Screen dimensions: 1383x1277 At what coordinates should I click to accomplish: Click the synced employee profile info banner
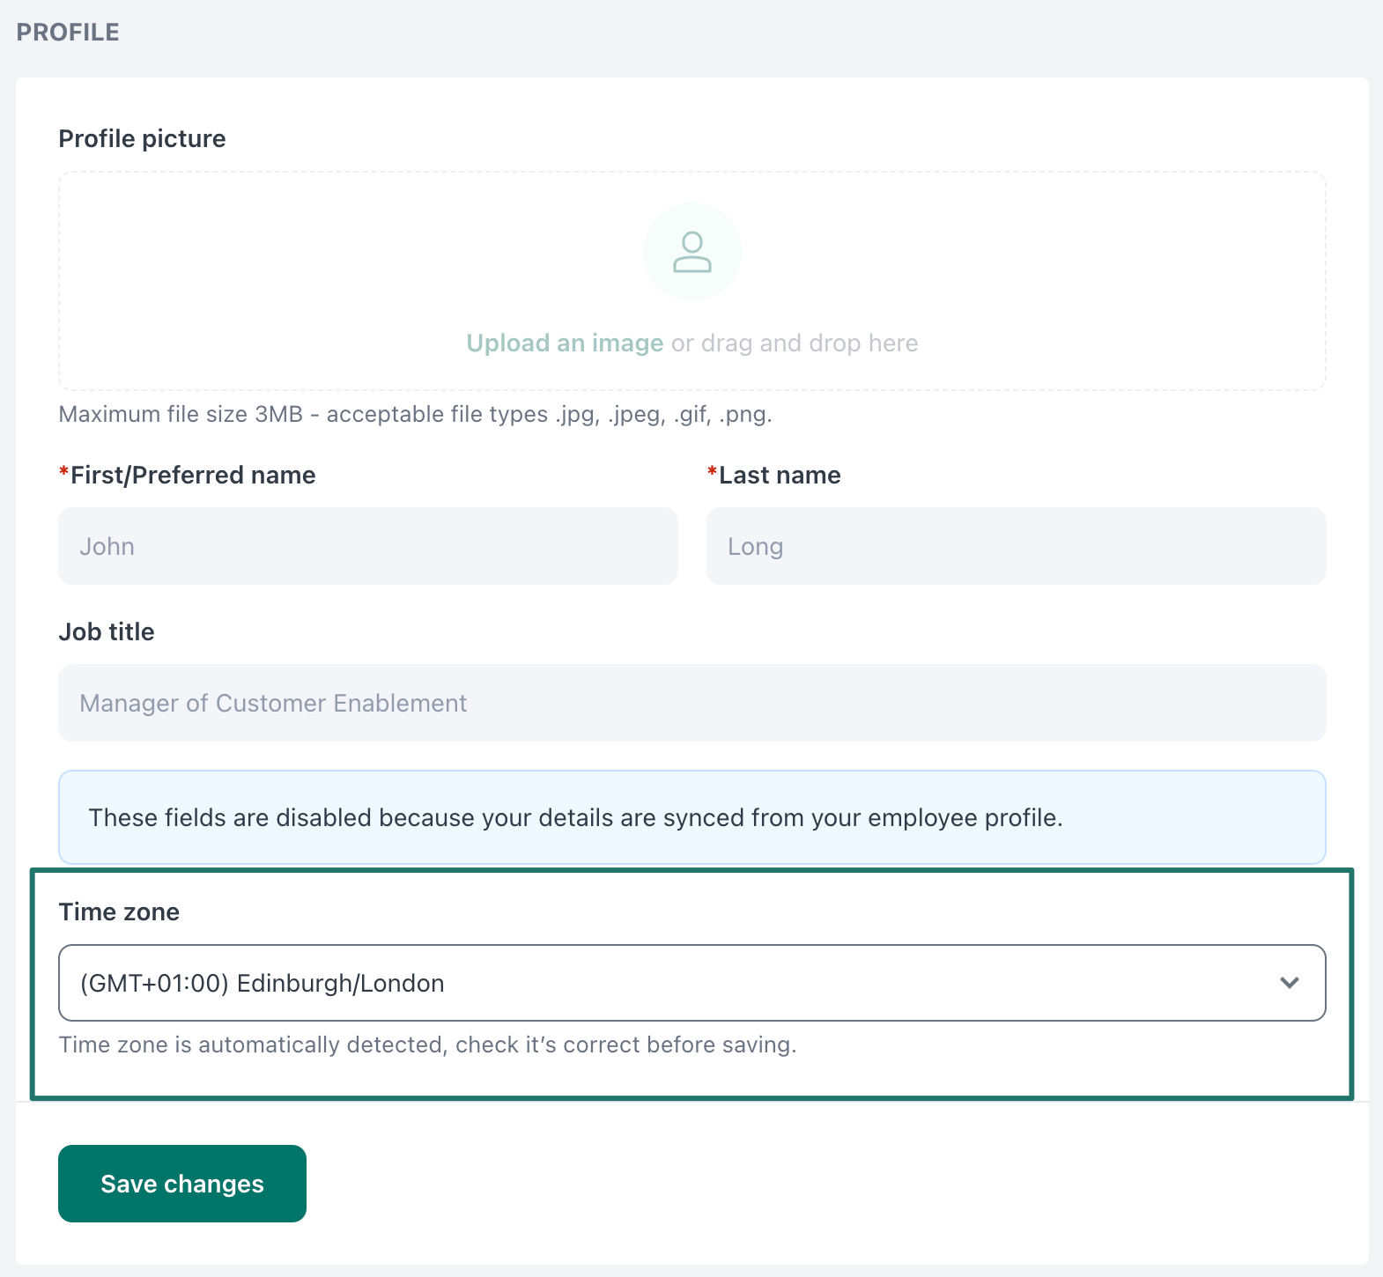click(692, 817)
